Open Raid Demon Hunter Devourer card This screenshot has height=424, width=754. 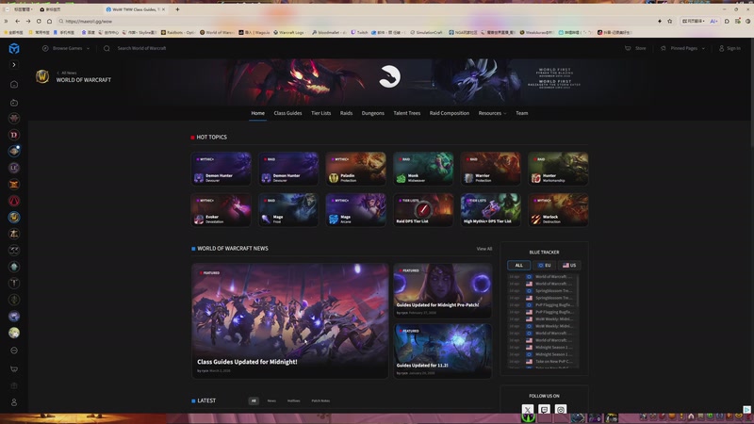[288, 169]
